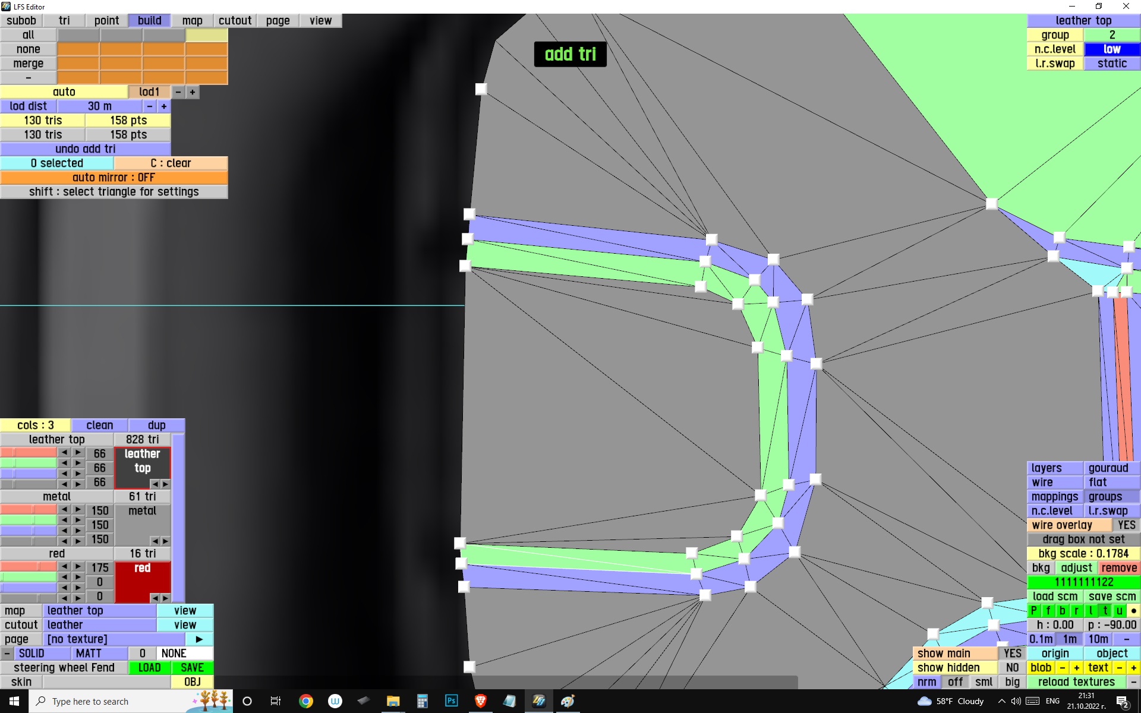Click the bkg scale value field
1141x713 pixels.
1083,554
